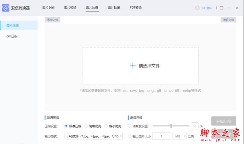This screenshot has width=244, height=144.
Task: Click the QQ login avatar icon
Action: [x=197, y=8]
